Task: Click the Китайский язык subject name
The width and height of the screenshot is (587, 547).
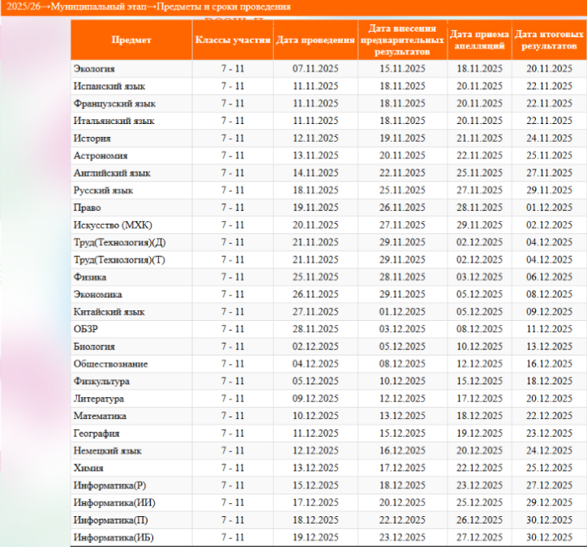Action: click(x=109, y=312)
